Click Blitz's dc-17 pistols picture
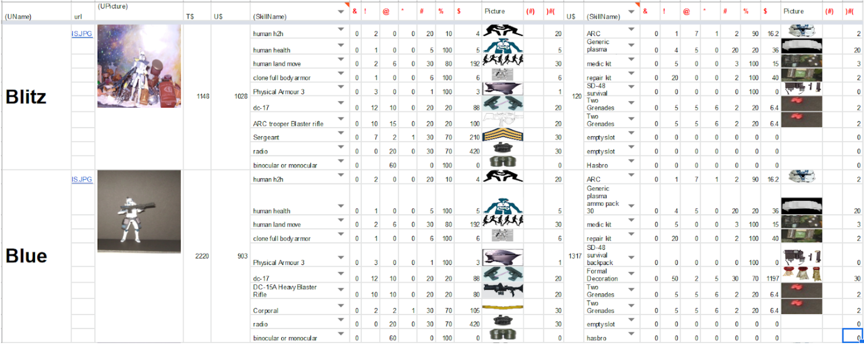 502,103
